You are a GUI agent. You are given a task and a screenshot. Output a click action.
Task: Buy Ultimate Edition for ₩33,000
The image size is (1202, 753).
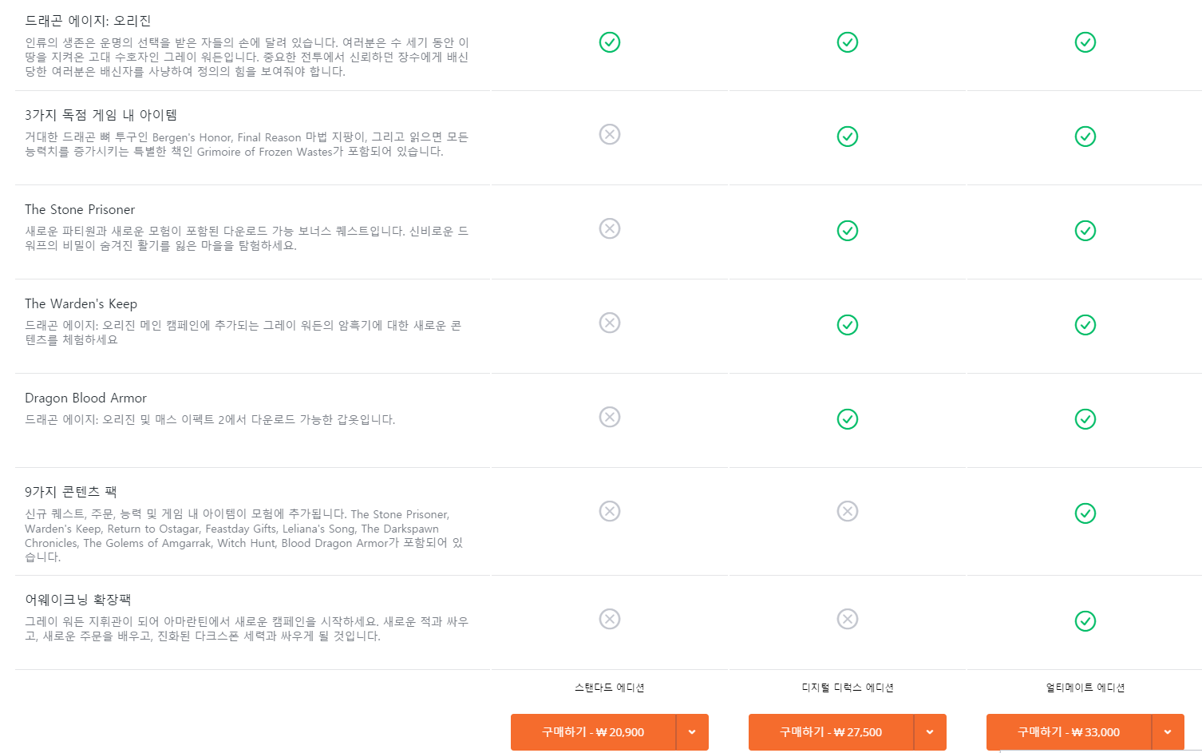coord(1069,732)
